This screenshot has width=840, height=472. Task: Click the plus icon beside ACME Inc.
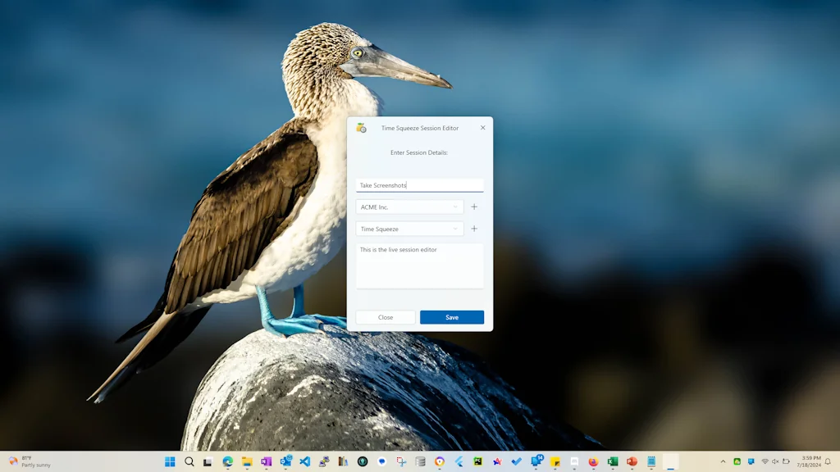click(x=474, y=207)
